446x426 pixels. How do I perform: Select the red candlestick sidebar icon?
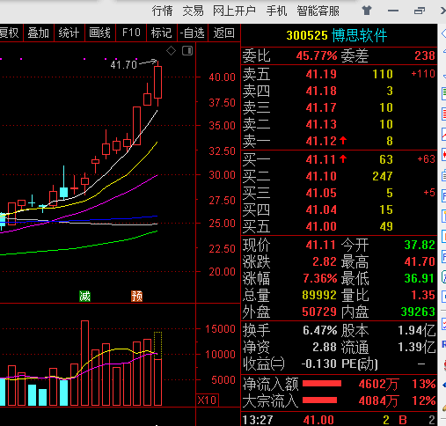[443, 154]
